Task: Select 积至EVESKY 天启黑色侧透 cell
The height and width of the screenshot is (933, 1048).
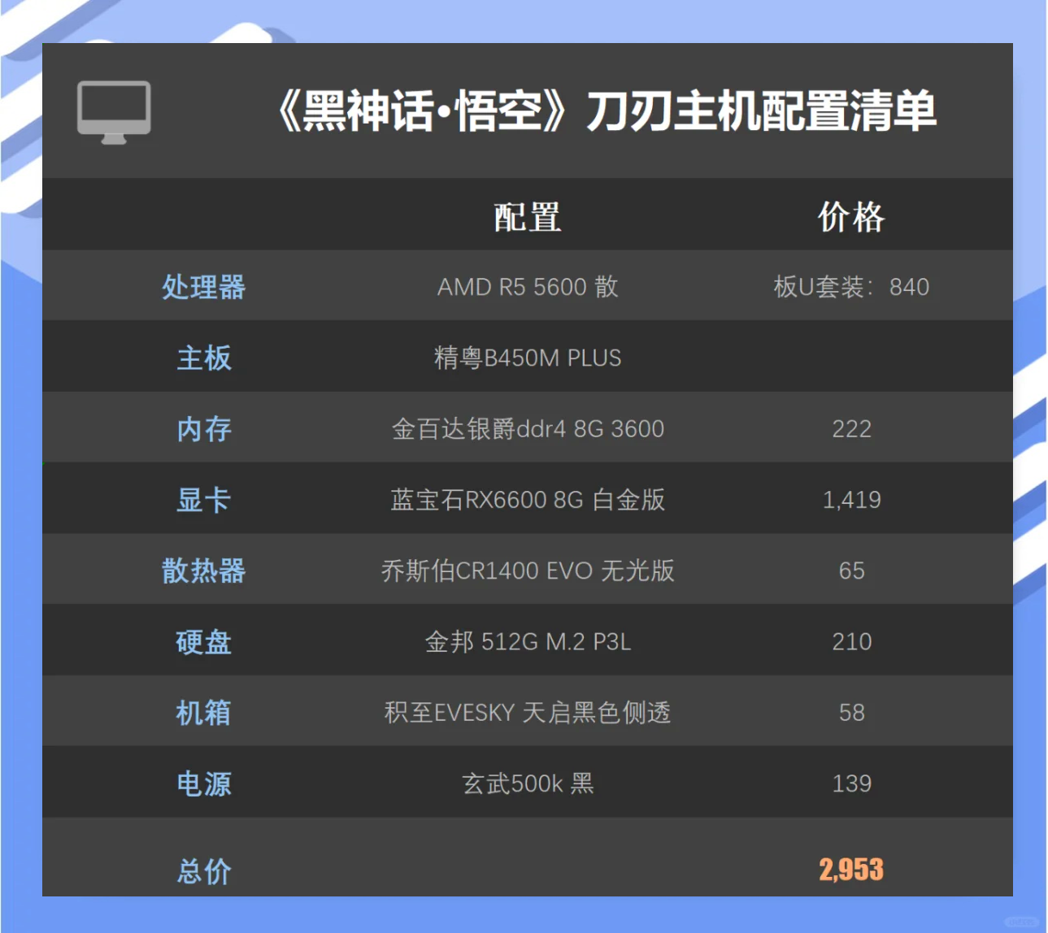Action: pyautogui.click(x=528, y=713)
